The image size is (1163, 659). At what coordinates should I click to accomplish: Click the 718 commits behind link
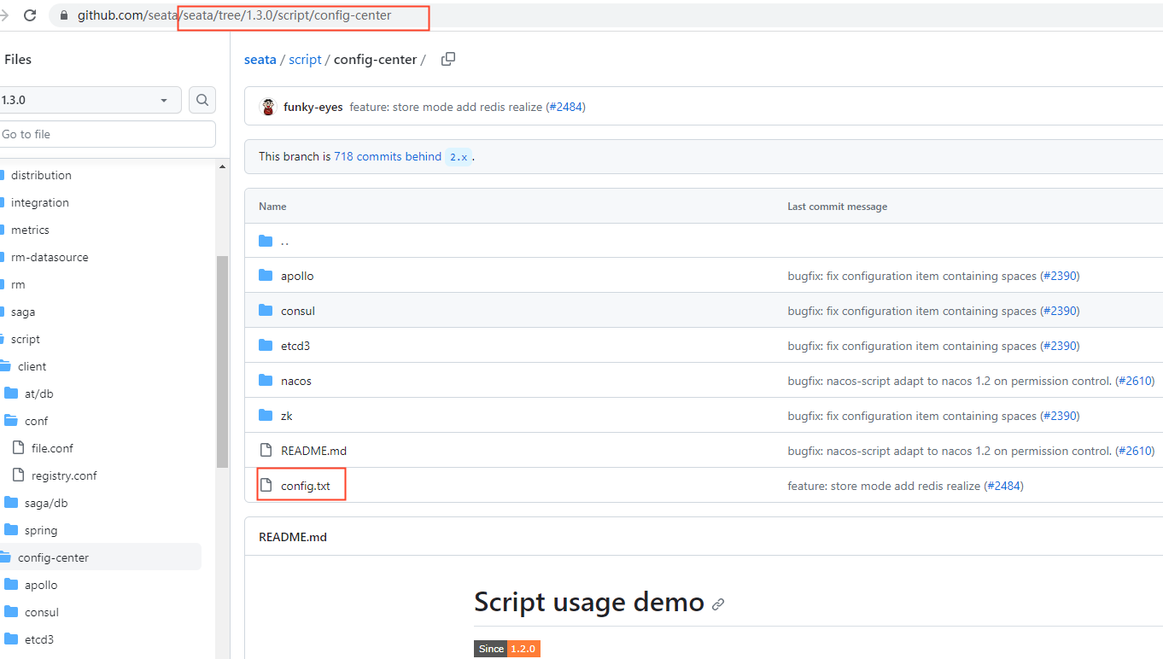(x=388, y=156)
